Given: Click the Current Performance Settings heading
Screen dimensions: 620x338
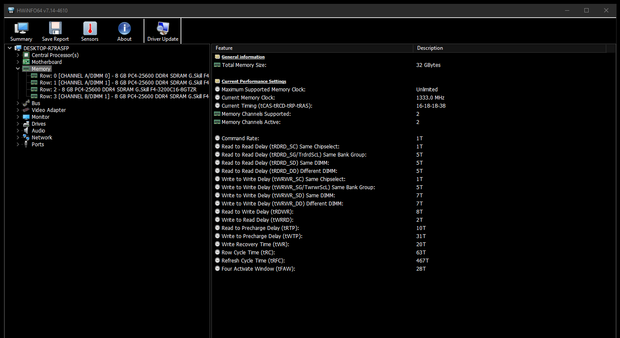Looking at the screenshot, I should [254, 81].
